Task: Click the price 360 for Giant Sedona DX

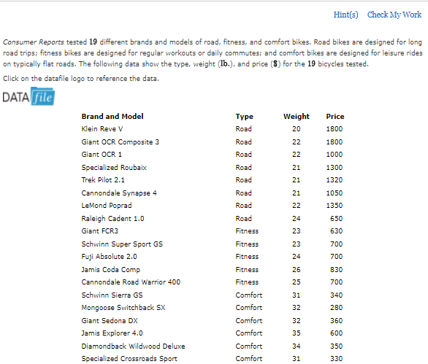Action: (x=336, y=321)
